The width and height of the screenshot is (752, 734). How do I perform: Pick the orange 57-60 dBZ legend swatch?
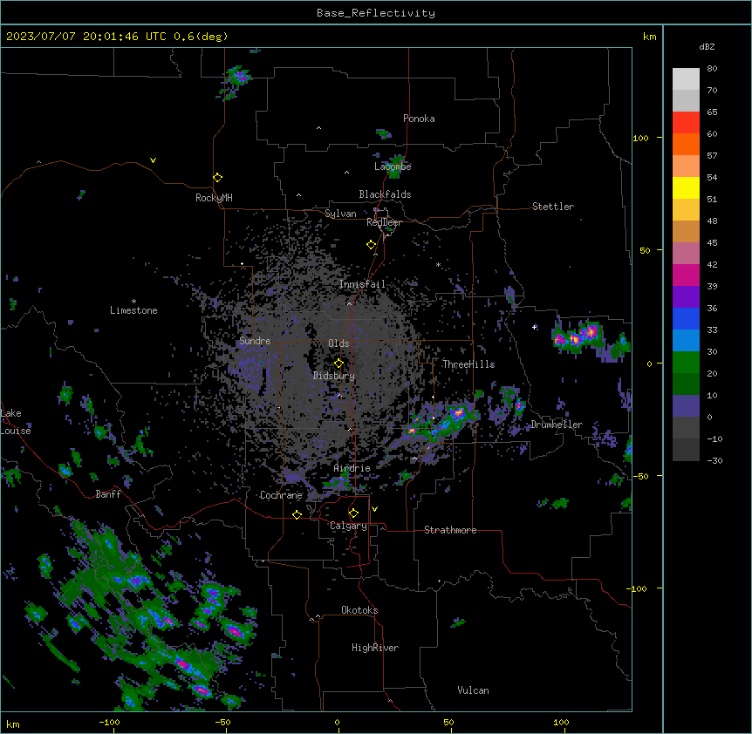pyautogui.click(x=686, y=144)
